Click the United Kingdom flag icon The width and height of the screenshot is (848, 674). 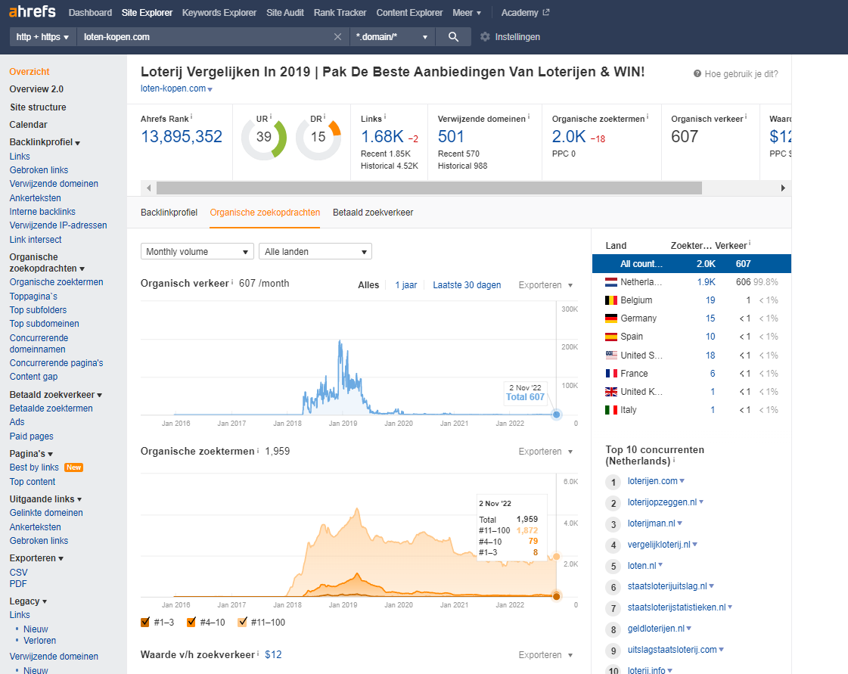(x=611, y=392)
